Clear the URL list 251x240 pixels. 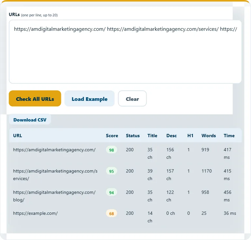click(x=132, y=98)
